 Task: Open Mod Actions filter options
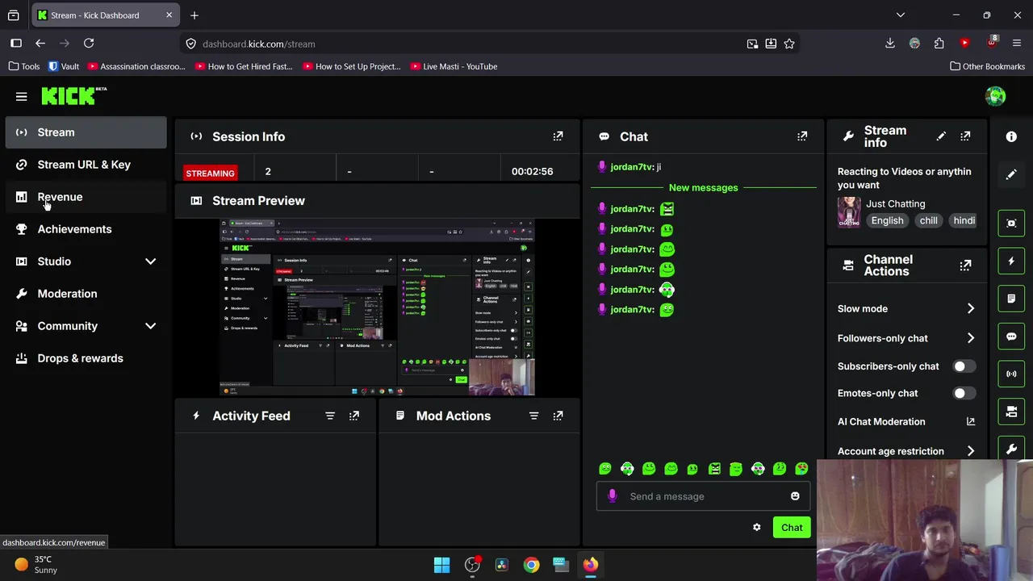[x=533, y=416]
